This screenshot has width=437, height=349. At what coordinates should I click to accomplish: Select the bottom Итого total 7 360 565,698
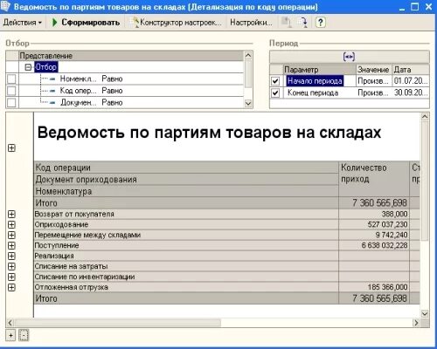point(374,298)
